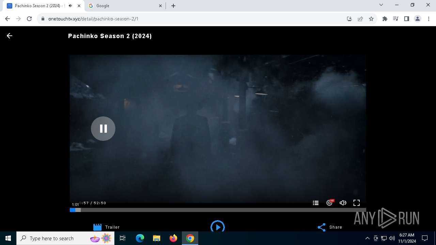Open the Windows notification center
This screenshot has height=245, width=436.
point(425,238)
